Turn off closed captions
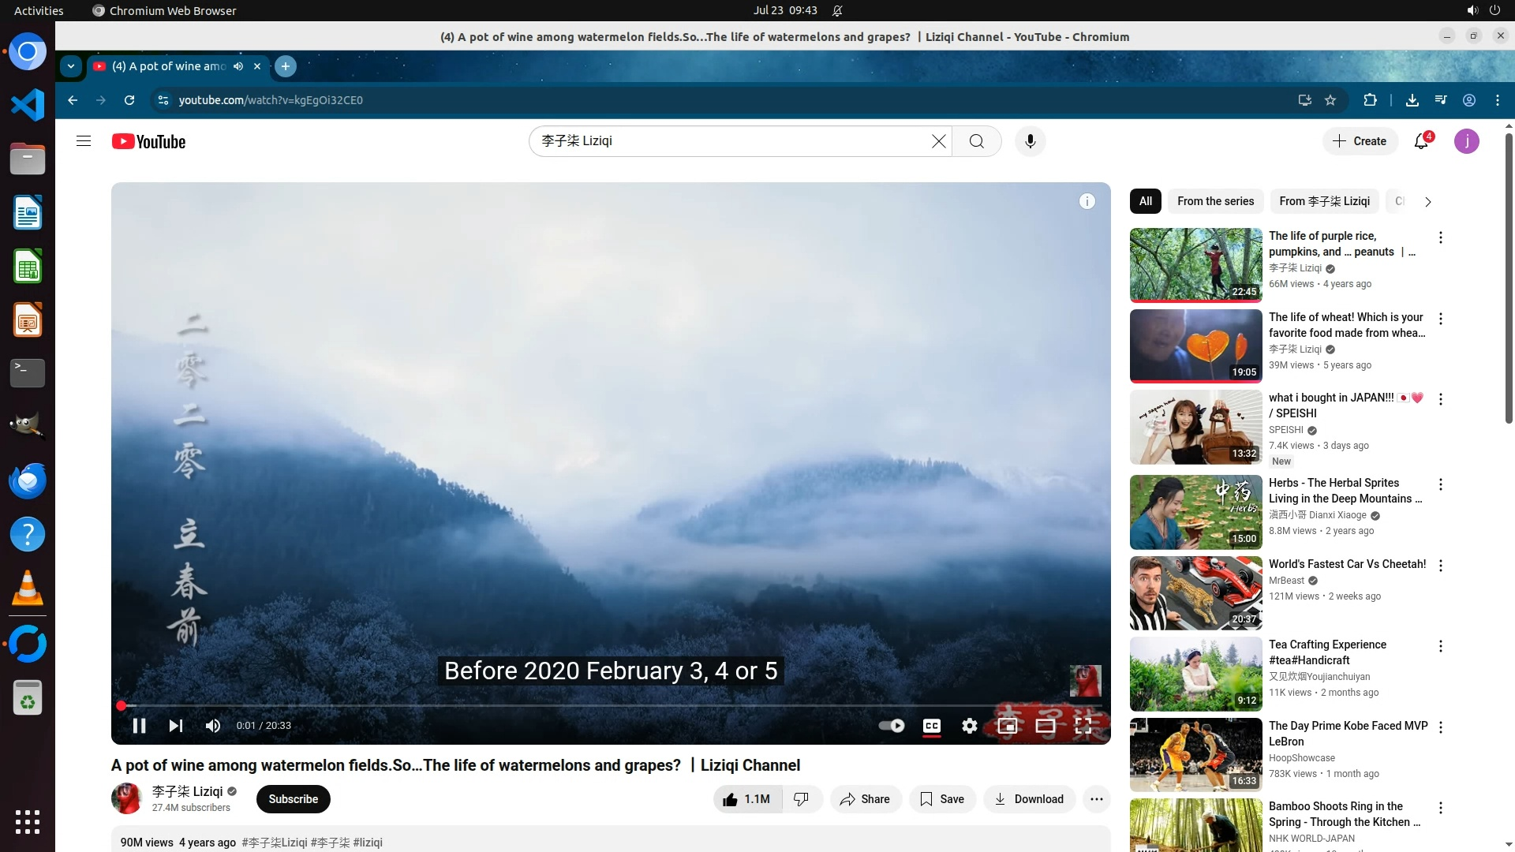Viewport: 1515px width, 852px height. pyautogui.click(x=931, y=726)
